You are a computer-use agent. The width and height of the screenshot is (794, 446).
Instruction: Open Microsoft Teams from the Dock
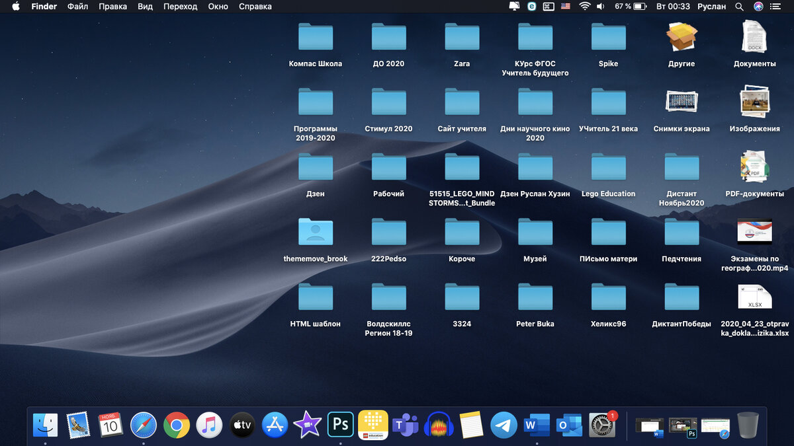[406, 425]
